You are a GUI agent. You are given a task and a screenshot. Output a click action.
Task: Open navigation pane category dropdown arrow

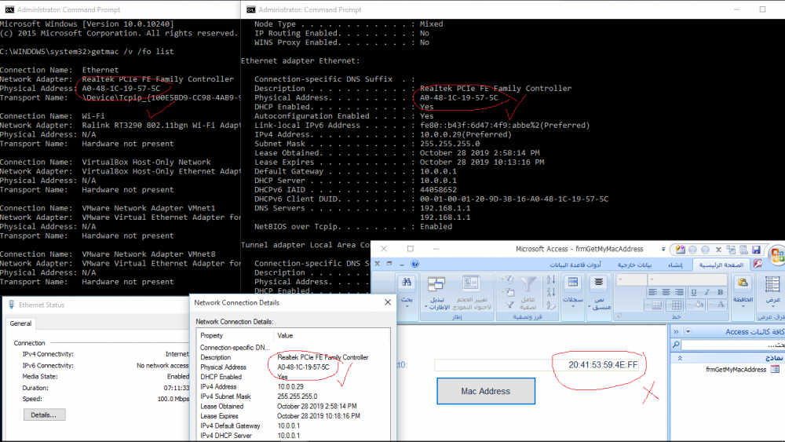click(688, 331)
